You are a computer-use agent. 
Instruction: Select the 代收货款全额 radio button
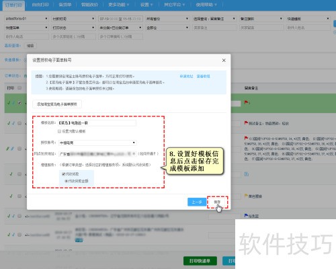pyautogui.click(x=66, y=181)
